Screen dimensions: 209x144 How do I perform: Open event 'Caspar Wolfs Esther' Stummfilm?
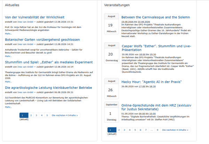click(156, 48)
